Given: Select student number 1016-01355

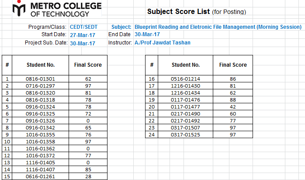Looking at the screenshot, I should point(41,135).
